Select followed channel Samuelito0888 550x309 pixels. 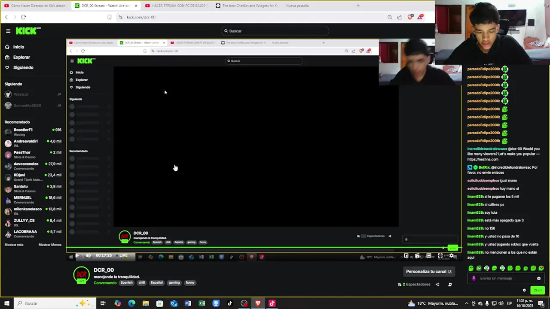point(33,106)
